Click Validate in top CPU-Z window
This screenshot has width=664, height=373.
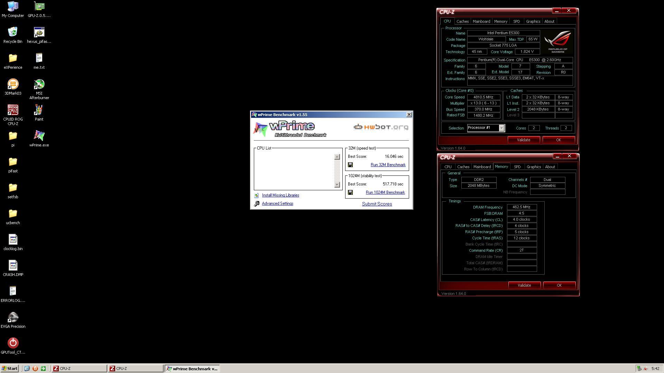click(x=524, y=140)
